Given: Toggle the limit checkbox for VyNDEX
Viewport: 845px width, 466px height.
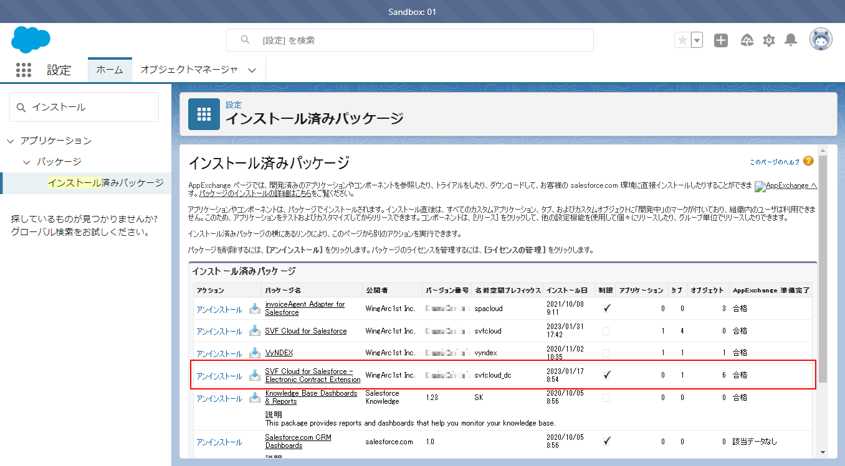Looking at the screenshot, I should pyautogui.click(x=606, y=353).
